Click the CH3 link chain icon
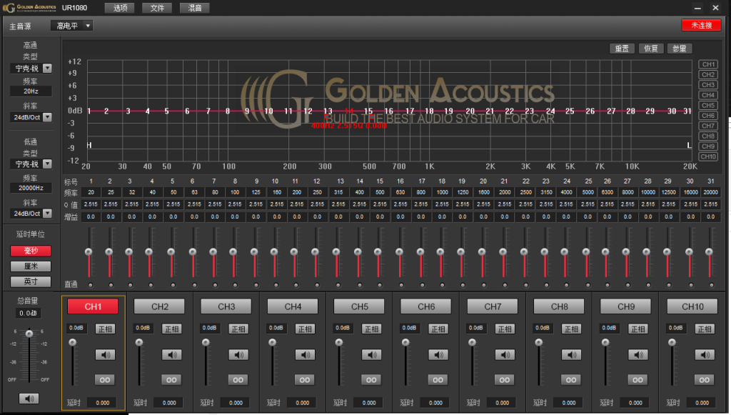Viewport: 731px width, 415px height. pos(238,380)
